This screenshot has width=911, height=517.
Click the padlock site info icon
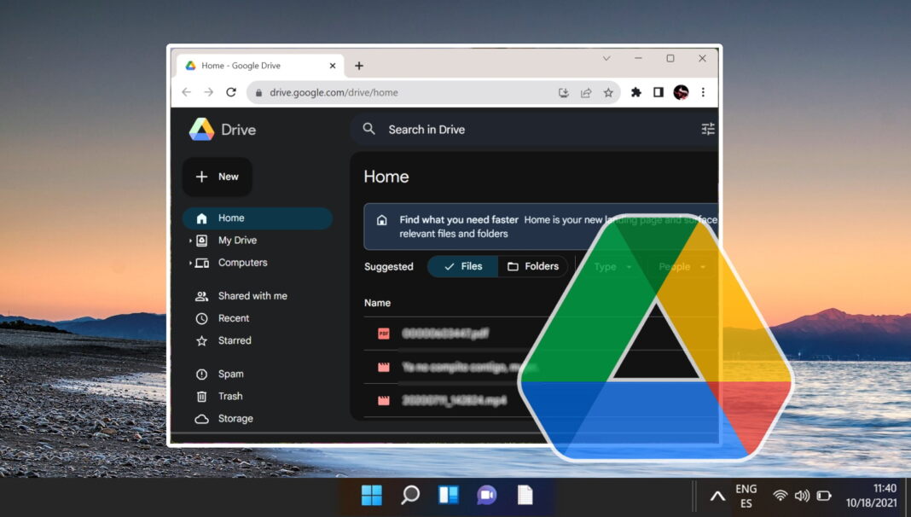coord(259,92)
